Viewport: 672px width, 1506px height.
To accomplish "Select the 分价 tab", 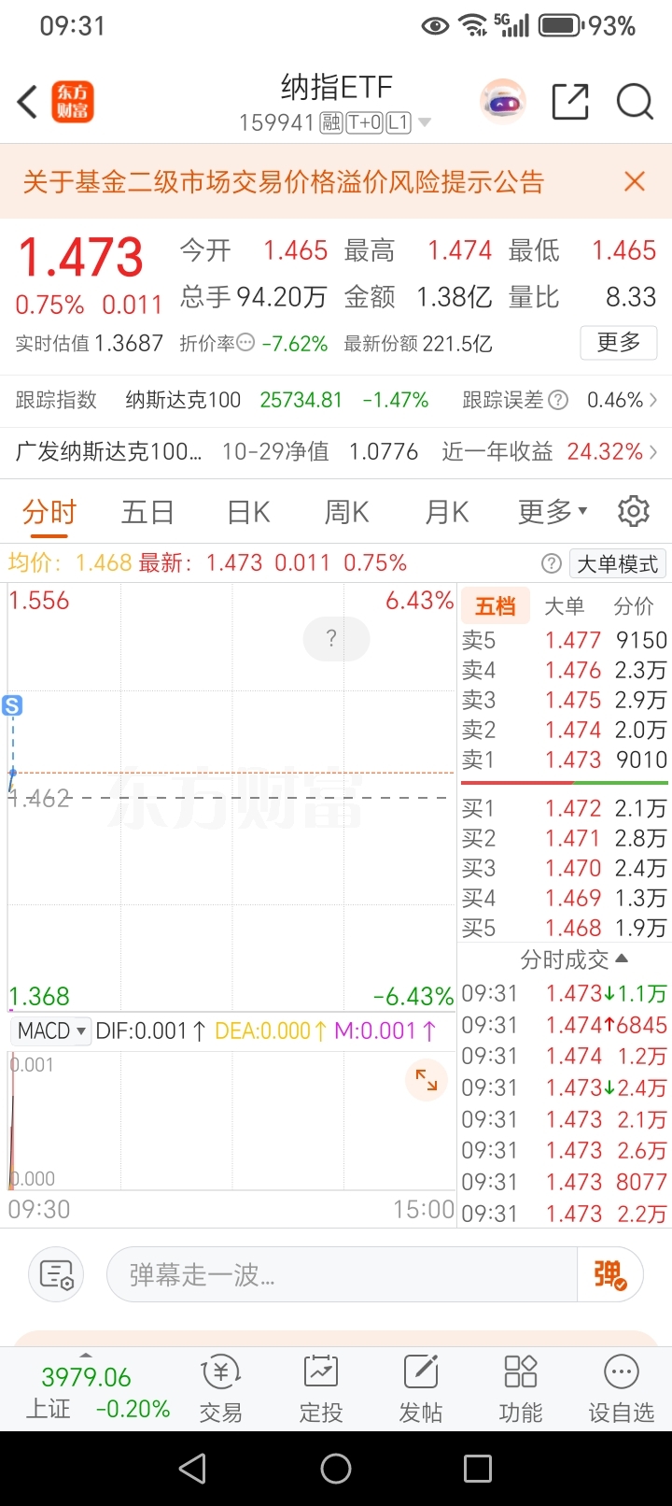I will pos(633,606).
